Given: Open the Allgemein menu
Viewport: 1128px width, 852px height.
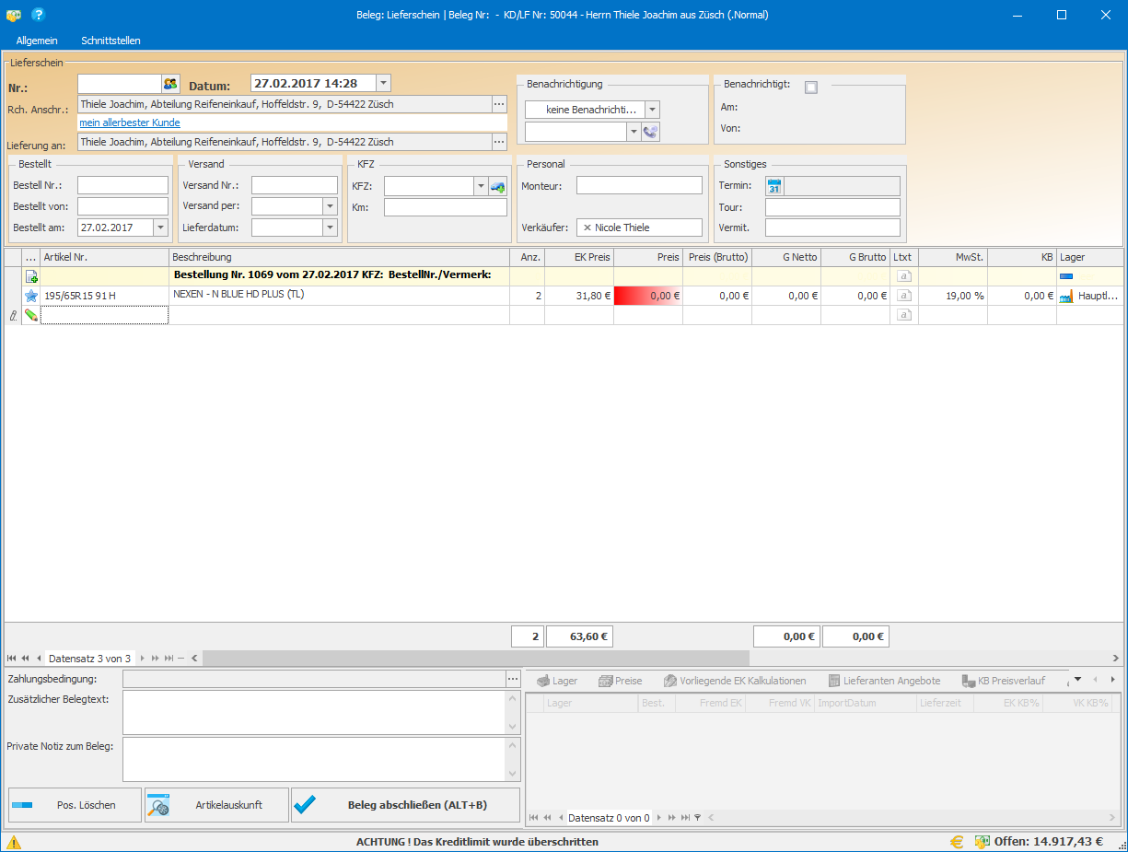Looking at the screenshot, I should 37,41.
